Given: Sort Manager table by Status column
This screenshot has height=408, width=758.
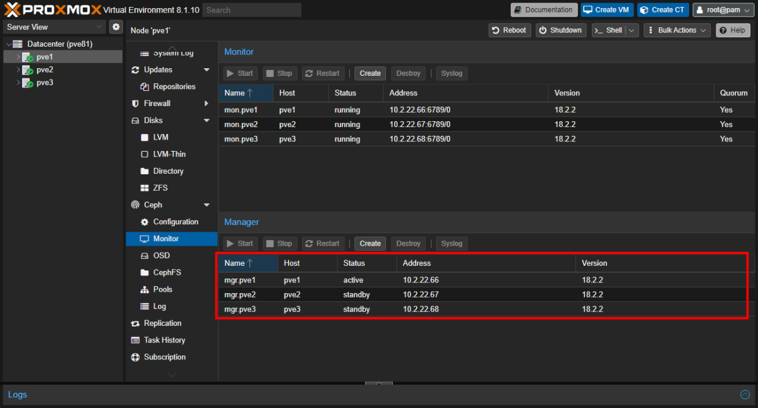Looking at the screenshot, I should (x=366, y=263).
